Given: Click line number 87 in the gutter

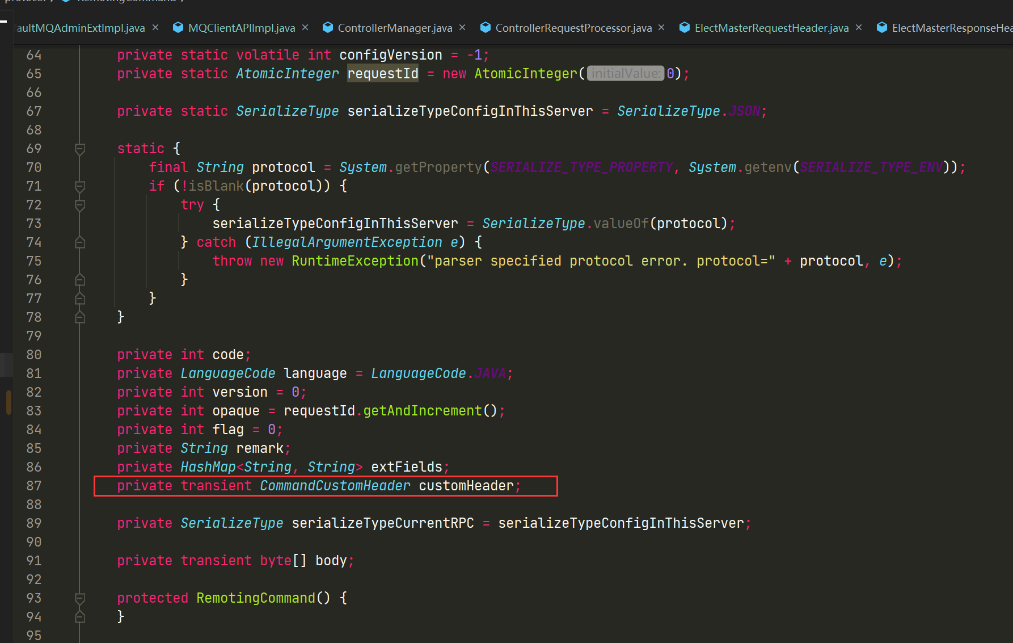Looking at the screenshot, I should pyautogui.click(x=34, y=486).
